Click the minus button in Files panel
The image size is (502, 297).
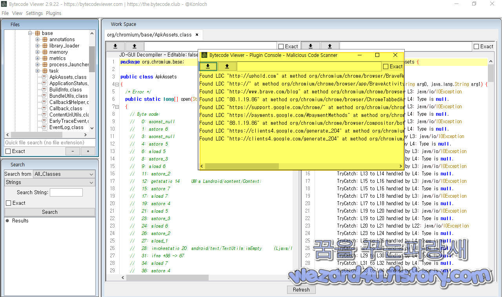(x=73, y=151)
